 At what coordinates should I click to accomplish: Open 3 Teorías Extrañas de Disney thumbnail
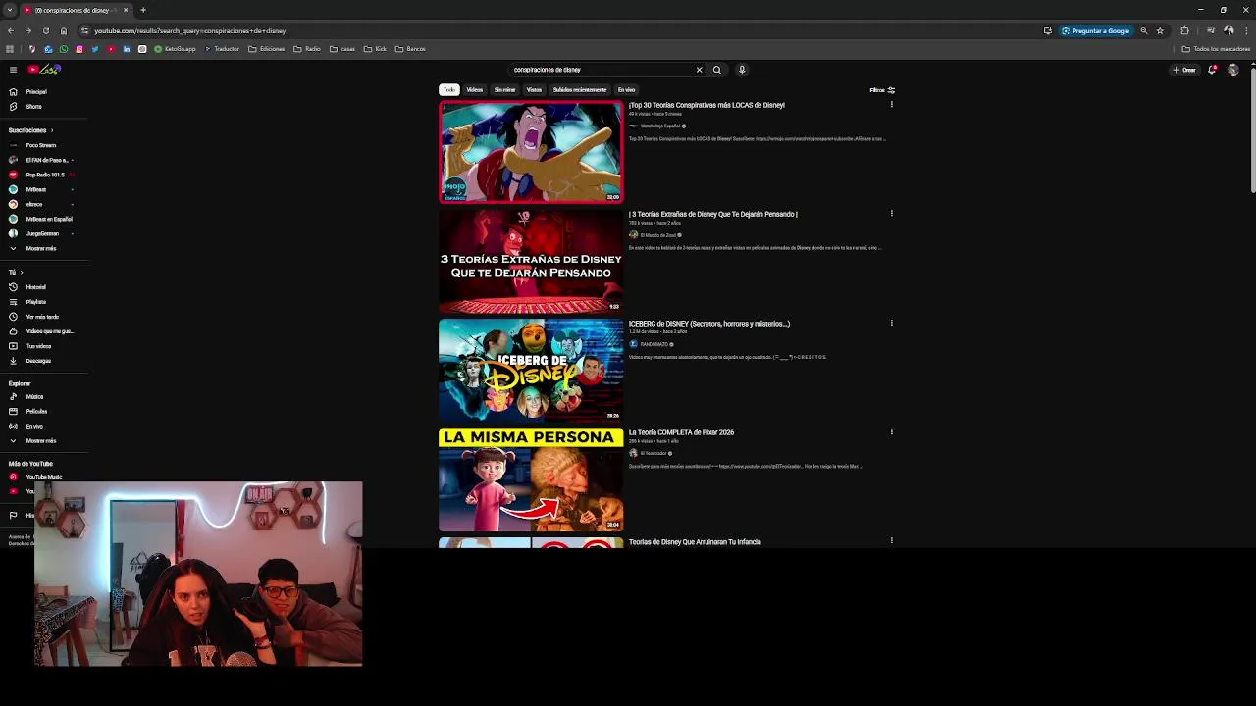click(x=531, y=261)
